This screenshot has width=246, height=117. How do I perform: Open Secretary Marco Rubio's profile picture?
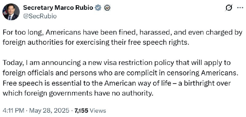pos(11,12)
